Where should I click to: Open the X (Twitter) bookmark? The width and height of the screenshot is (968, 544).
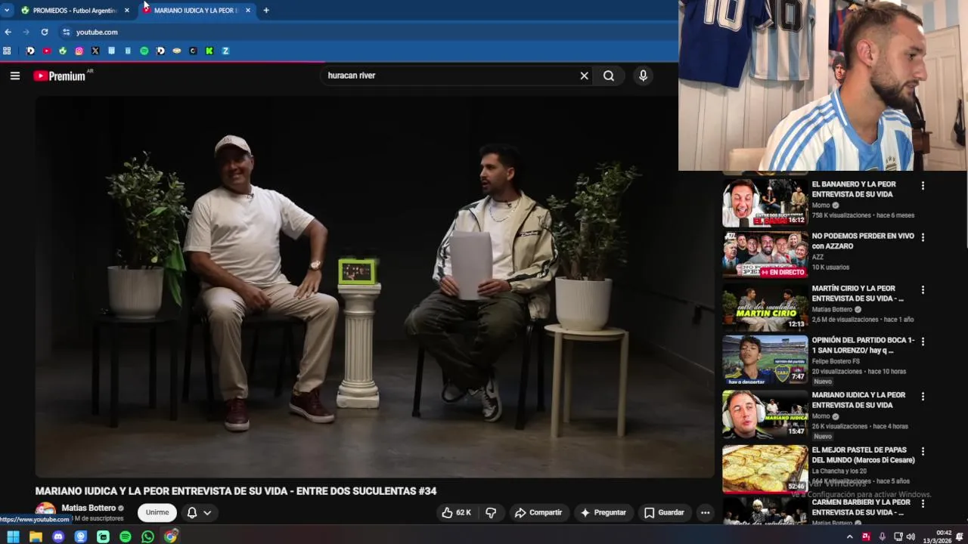pyautogui.click(x=95, y=51)
